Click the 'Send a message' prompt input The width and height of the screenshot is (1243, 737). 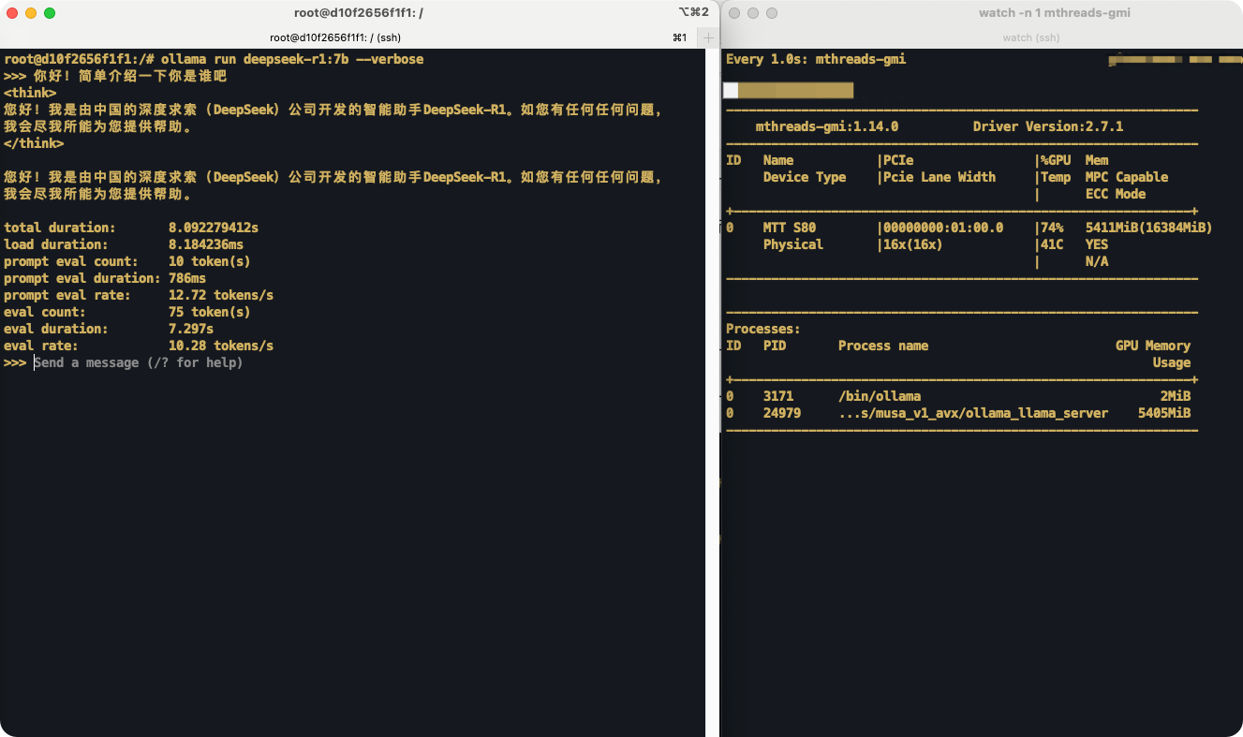coord(139,362)
